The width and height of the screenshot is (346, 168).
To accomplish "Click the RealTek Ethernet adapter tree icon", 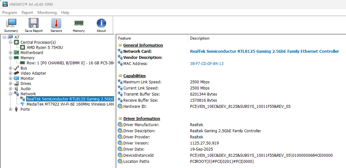I will coord(23,99).
